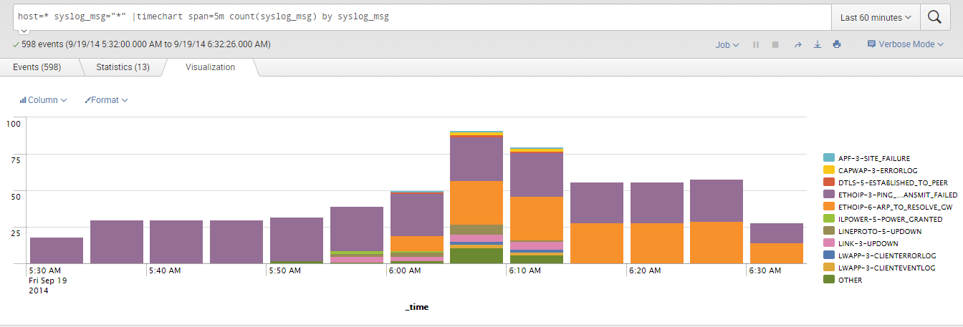Change search mode via Verbose Mode dropdown
The height and width of the screenshot is (327, 963).
[905, 44]
